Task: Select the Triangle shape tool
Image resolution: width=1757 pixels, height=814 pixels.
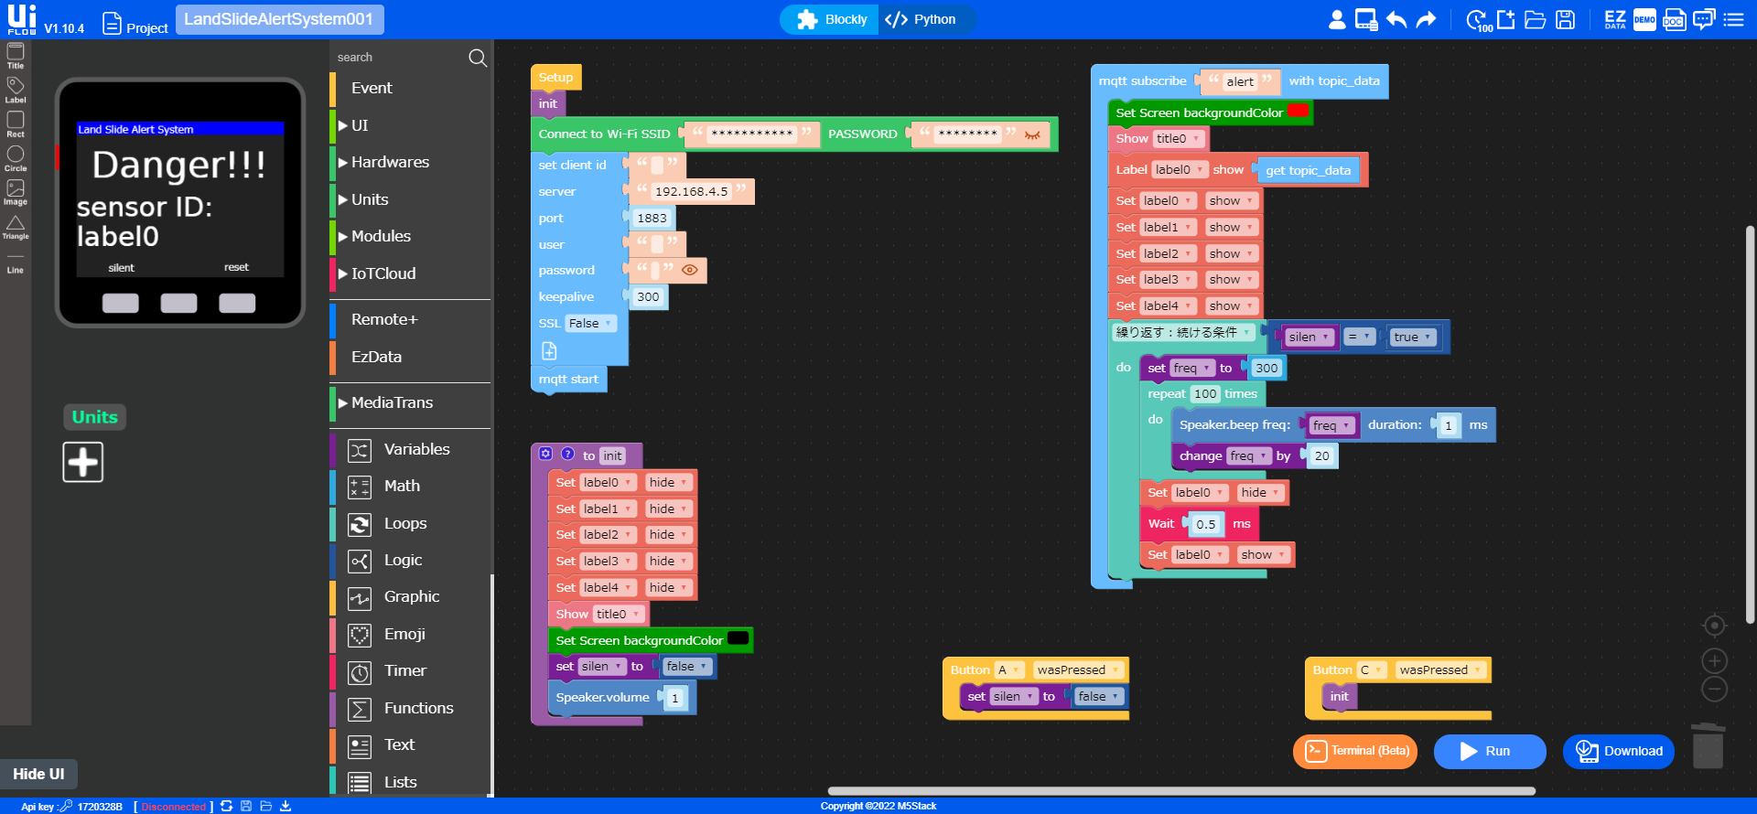Action: click(16, 226)
